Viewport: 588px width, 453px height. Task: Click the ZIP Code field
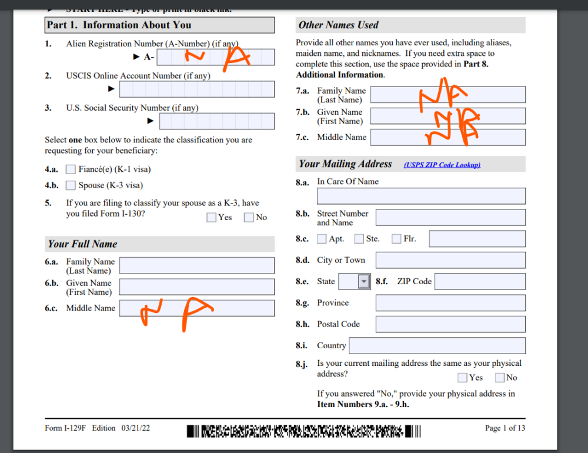pyautogui.click(x=480, y=281)
